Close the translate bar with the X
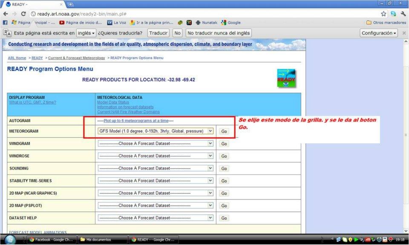This screenshot has width=409, height=245. coord(404,33)
